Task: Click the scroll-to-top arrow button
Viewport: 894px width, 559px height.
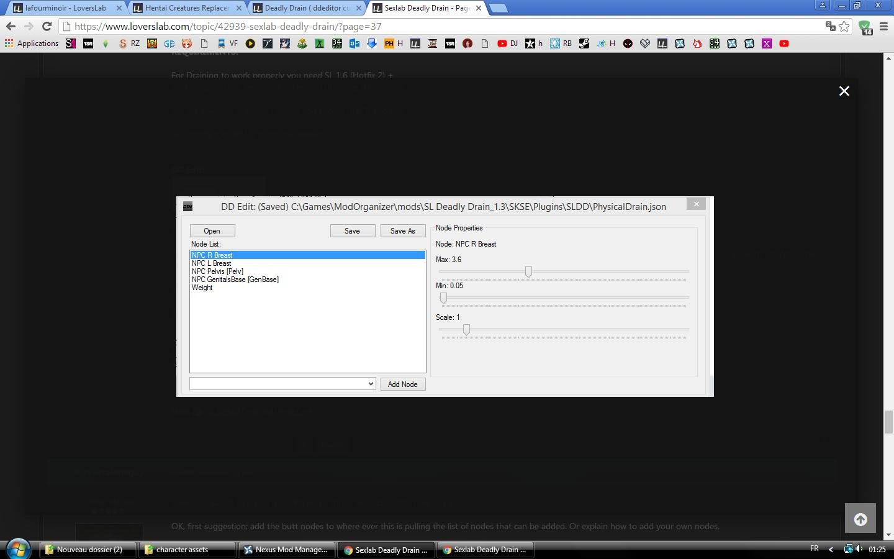Action: click(860, 519)
